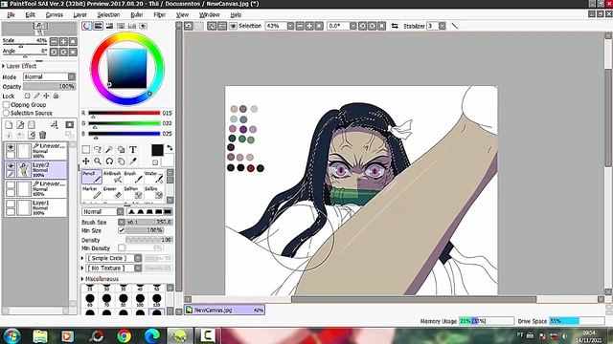
Task: Swap foreground and background colors
Action: pos(170,148)
